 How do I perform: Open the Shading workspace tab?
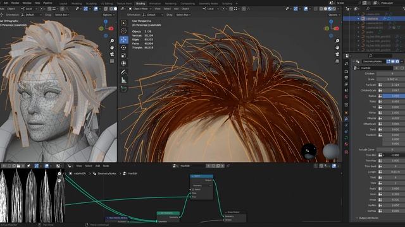pos(140,4)
